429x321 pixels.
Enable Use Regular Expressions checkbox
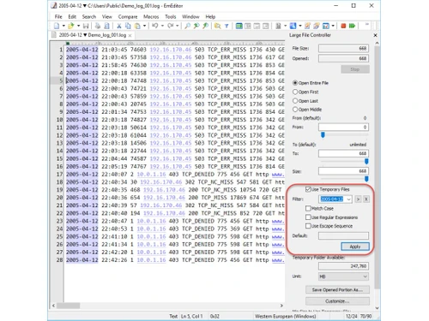[x=308, y=217]
